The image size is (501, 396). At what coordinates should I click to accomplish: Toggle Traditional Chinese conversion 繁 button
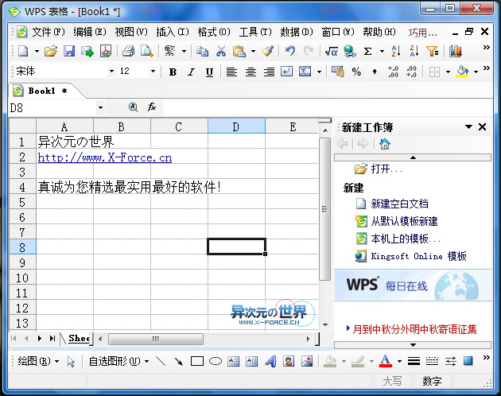click(169, 51)
